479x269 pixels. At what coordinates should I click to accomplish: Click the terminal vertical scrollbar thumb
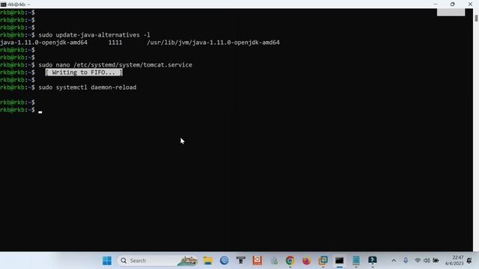476,18
